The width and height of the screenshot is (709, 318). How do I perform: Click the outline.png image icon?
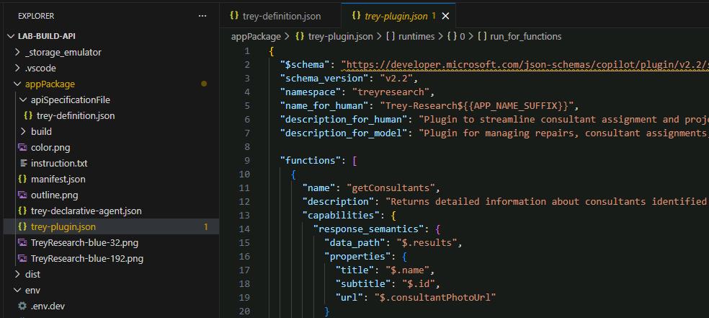22,195
